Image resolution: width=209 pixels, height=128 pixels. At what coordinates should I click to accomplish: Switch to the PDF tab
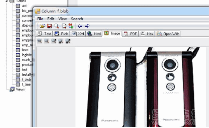130,34
